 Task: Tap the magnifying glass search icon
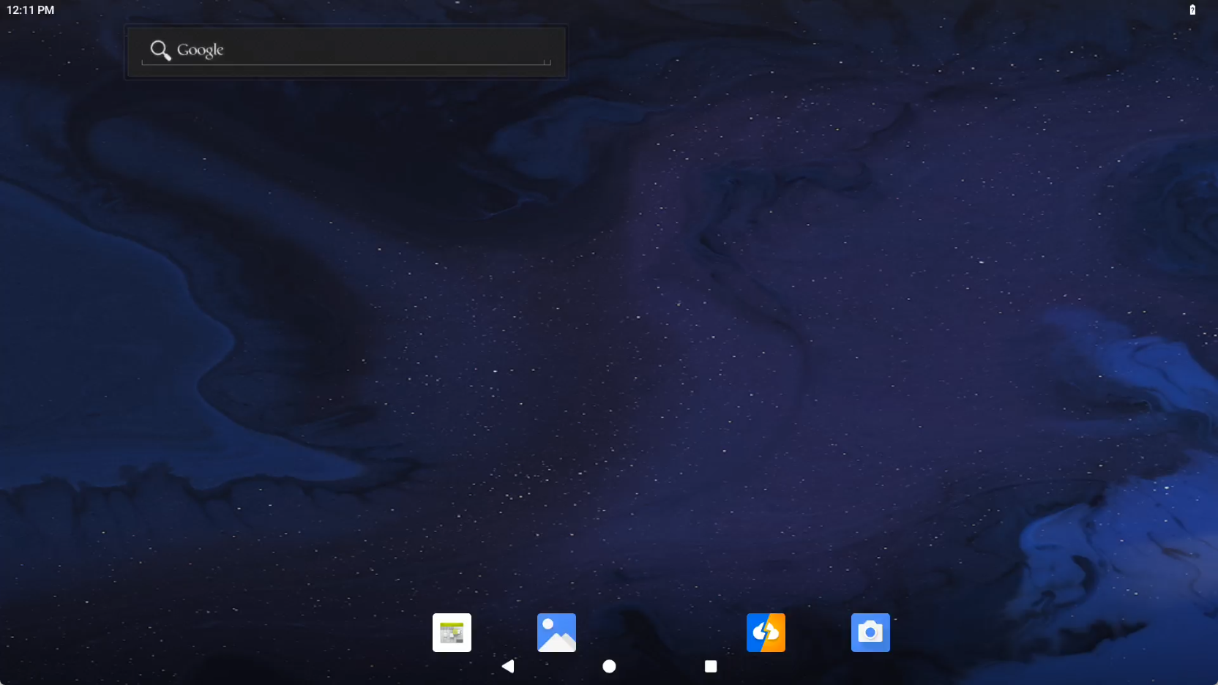pyautogui.click(x=160, y=50)
